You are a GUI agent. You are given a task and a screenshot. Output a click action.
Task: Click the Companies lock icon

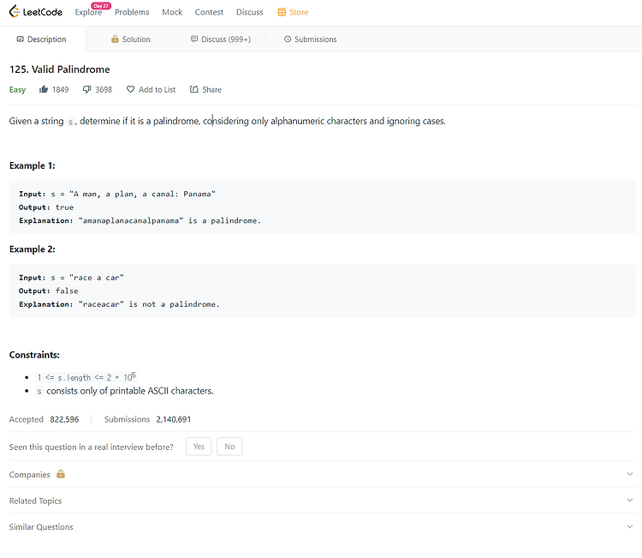61,474
